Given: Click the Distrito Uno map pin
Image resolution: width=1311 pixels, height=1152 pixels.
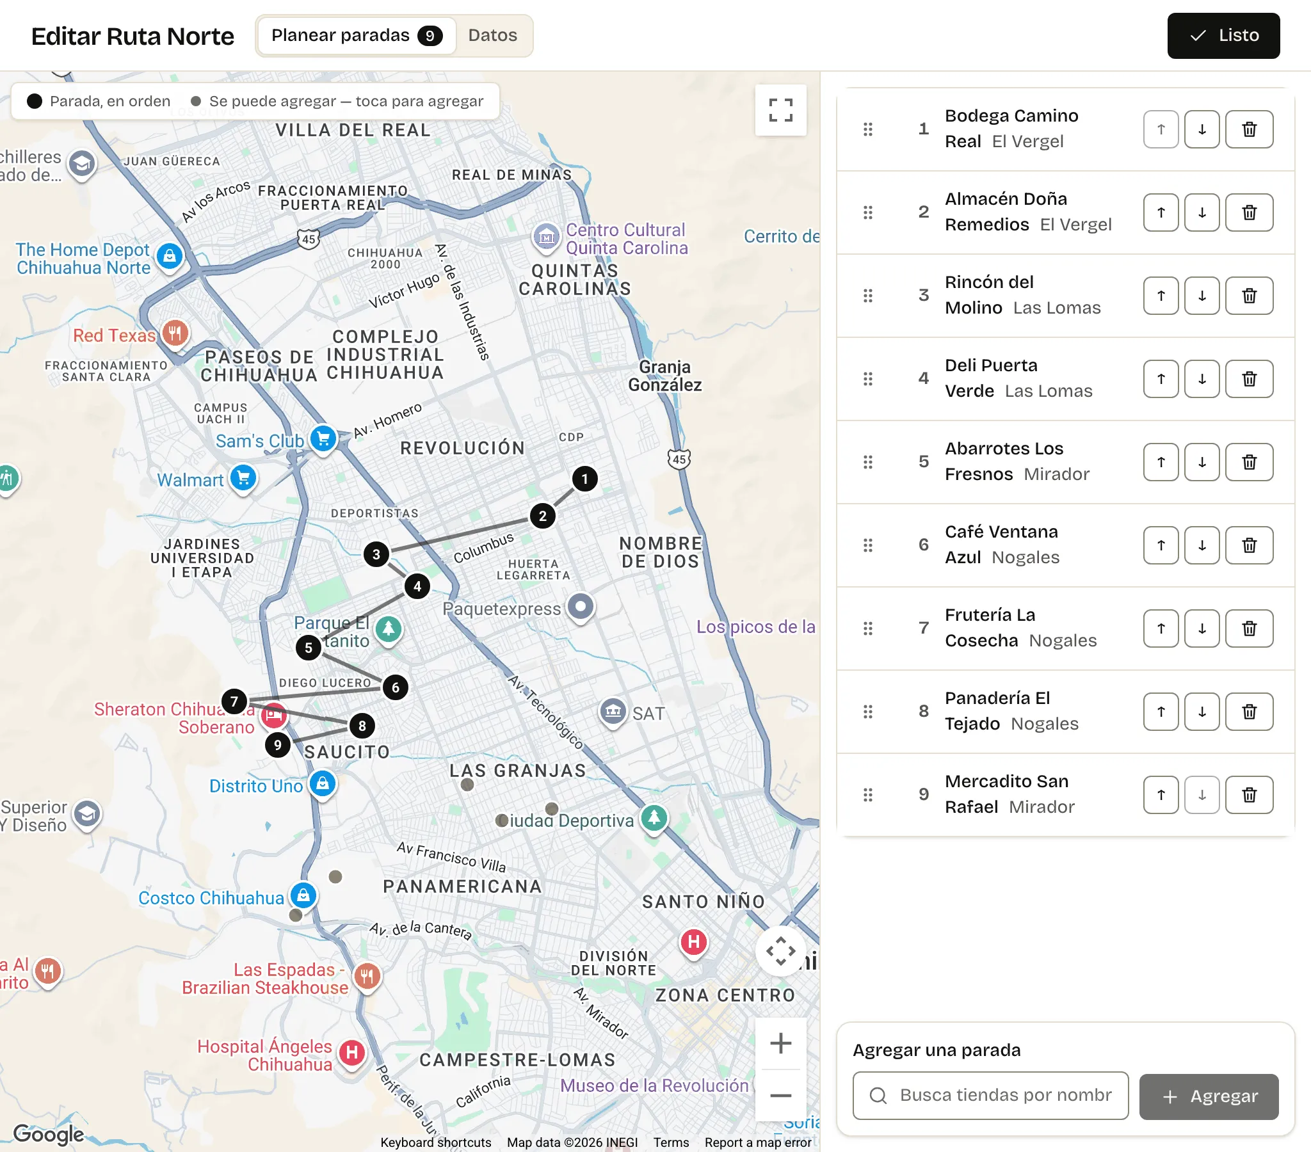Looking at the screenshot, I should click(323, 784).
